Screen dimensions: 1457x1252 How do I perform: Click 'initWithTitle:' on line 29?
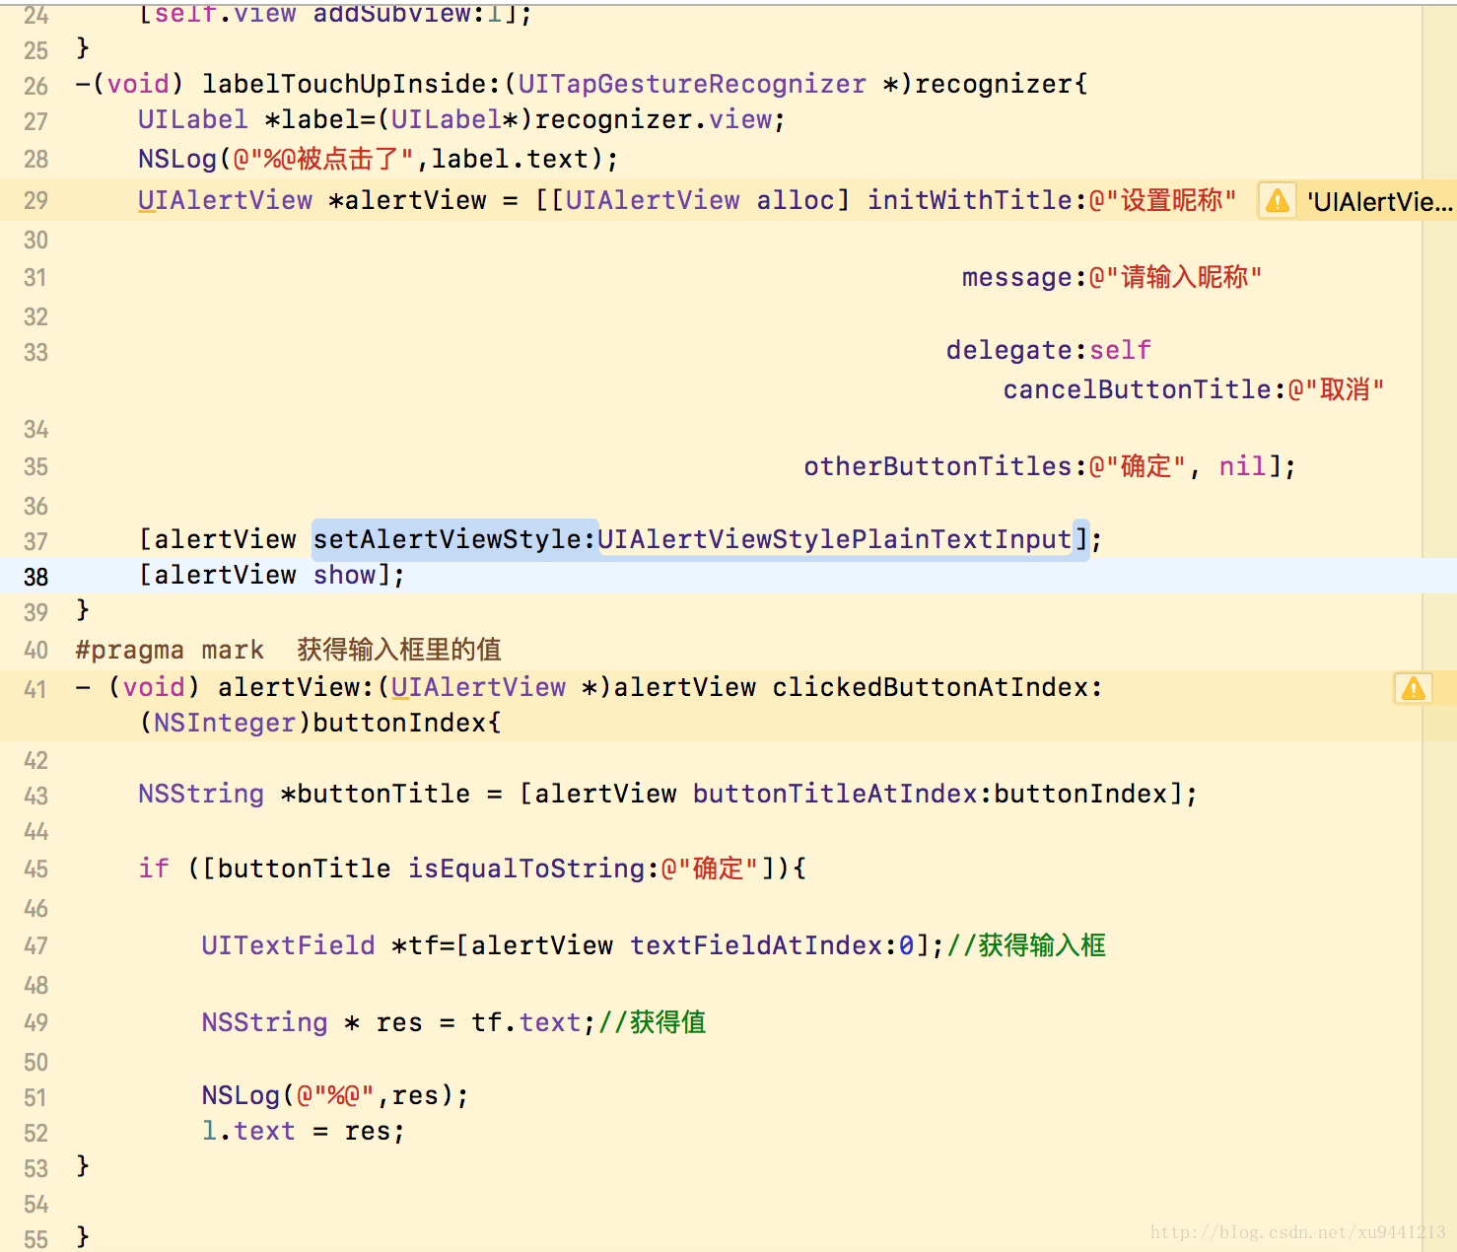tap(978, 200)
